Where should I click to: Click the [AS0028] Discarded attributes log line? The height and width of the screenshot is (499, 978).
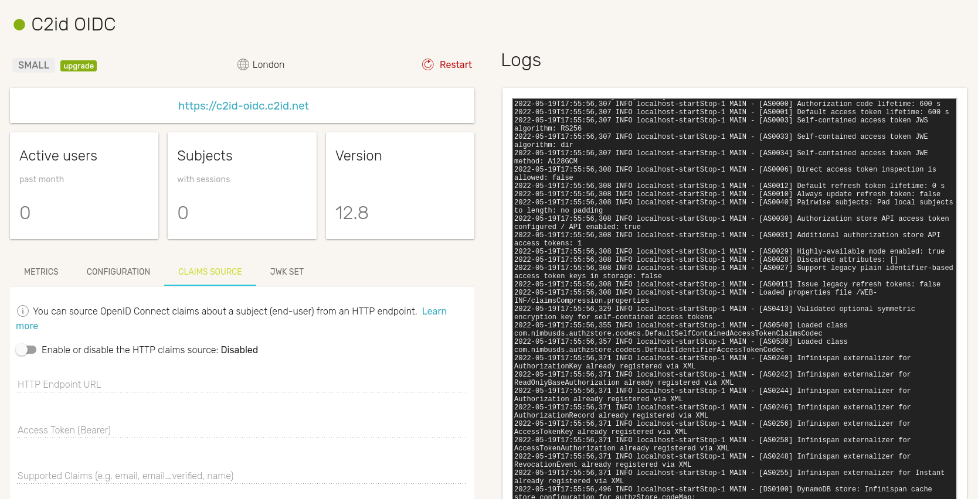tap(706, 259)
